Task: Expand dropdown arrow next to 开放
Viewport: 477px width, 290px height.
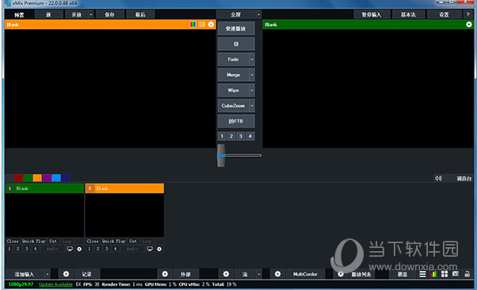Action: point(90,14)
